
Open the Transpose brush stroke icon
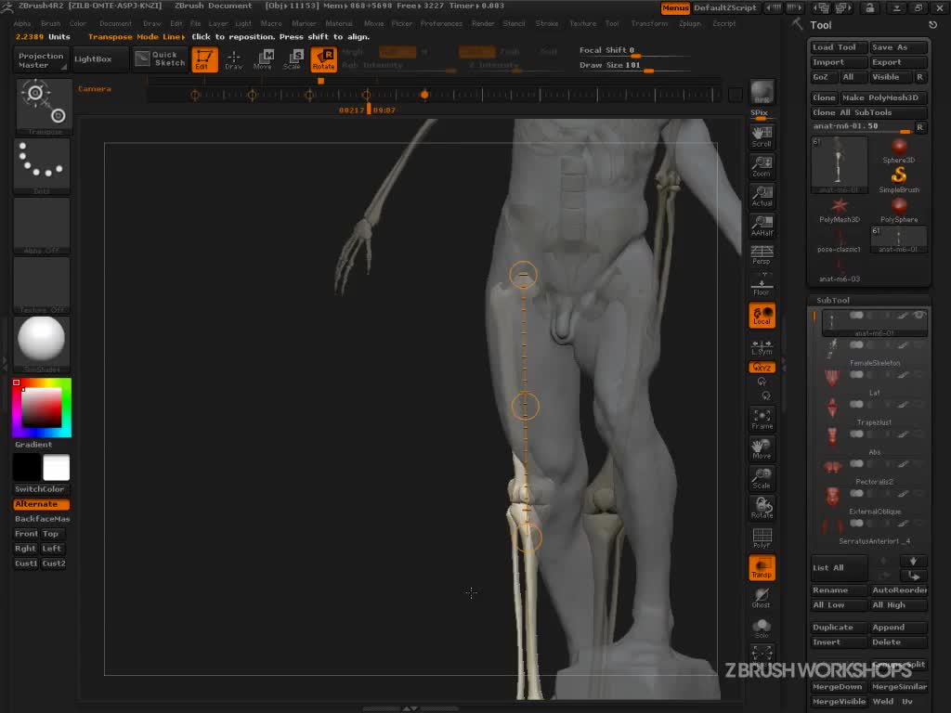pos(42,106)
